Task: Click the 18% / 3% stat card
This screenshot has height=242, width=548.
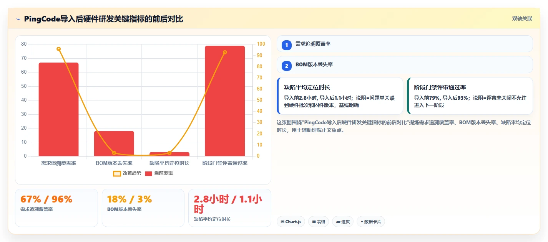Action: [x=143, y=207]
